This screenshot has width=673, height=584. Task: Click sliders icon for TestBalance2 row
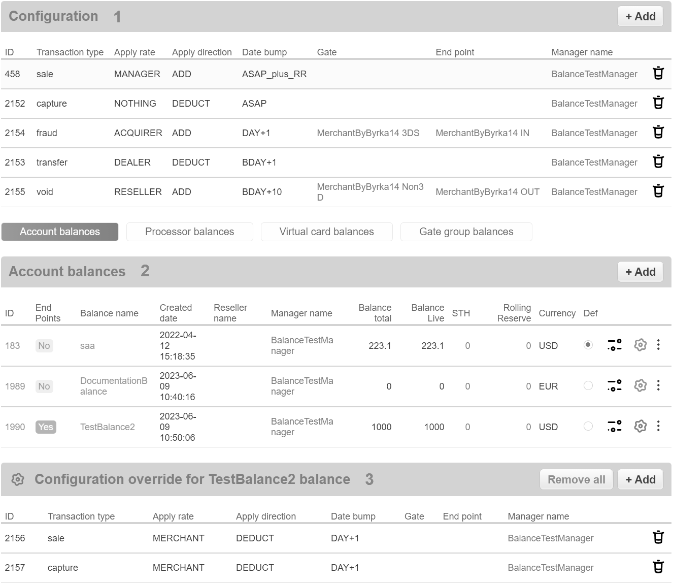pos(614,427)
